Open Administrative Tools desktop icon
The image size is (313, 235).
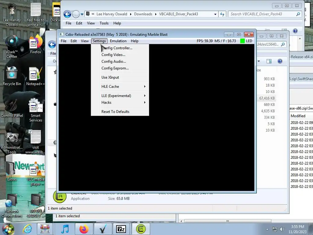click(12, 142)
